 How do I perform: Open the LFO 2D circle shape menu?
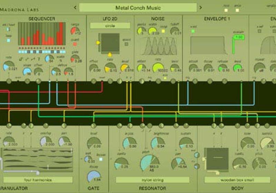[110, 26]
